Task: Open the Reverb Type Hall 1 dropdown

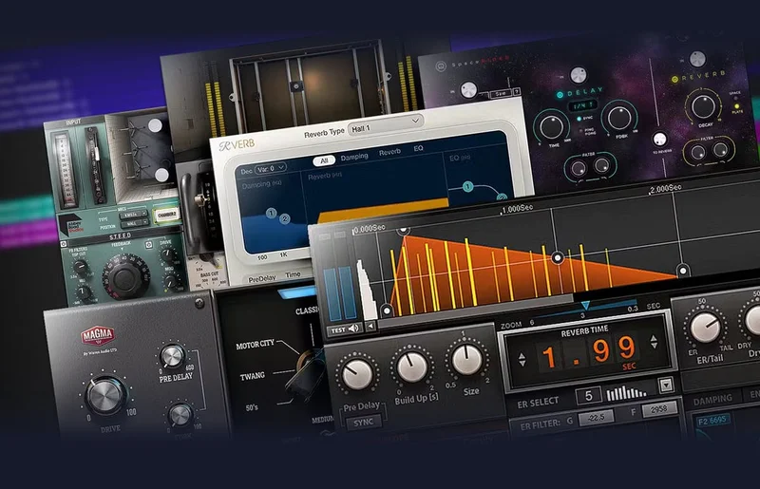Action: [385, 125]
